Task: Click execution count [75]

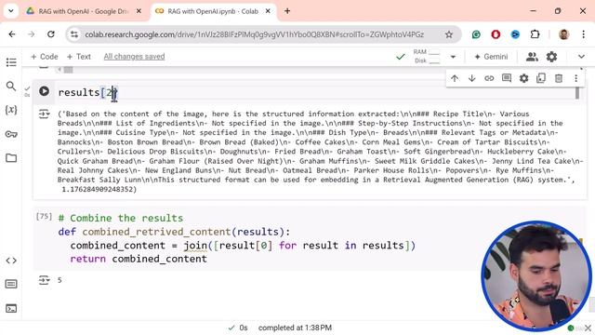Action: coord(44,217)
